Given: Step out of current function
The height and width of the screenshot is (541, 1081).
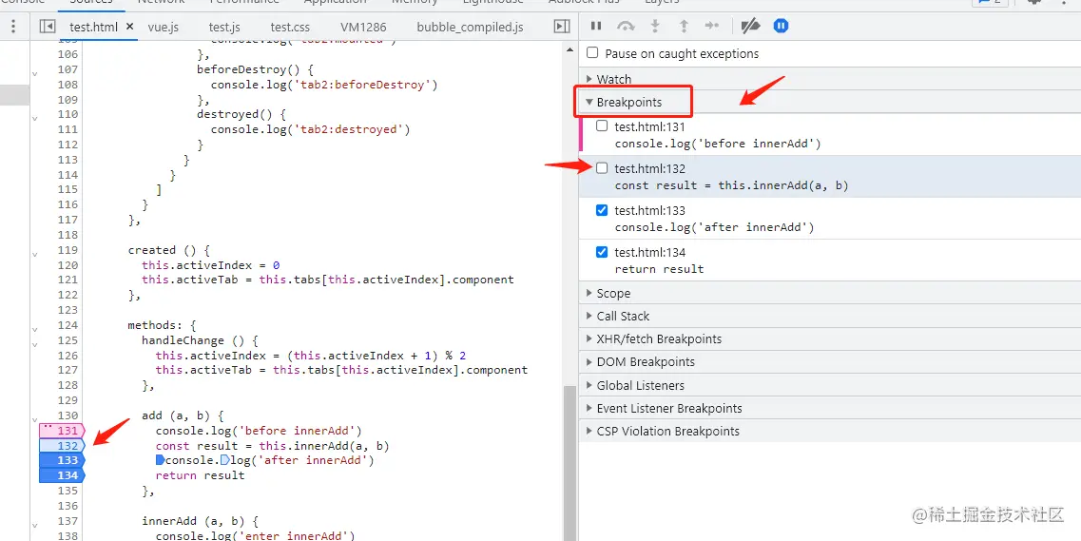Looking at the screenshot, I should point(684,27).
